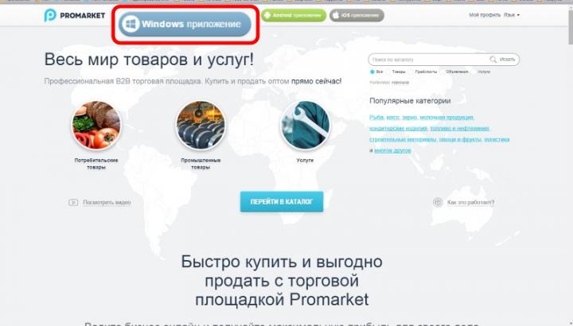Click the magnifier icon in the search box

[494, 59]
